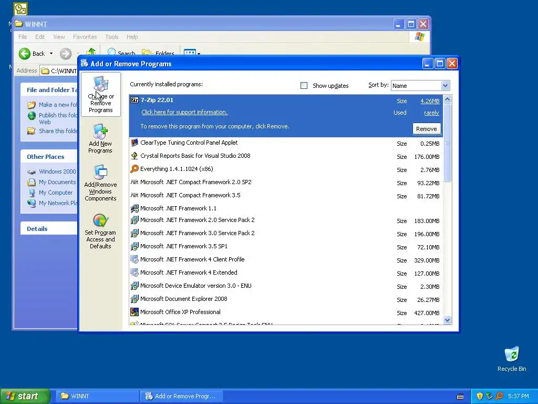
Task: Click Microsoft Document Explorer 2008 icon
Action: pos(134,299)
